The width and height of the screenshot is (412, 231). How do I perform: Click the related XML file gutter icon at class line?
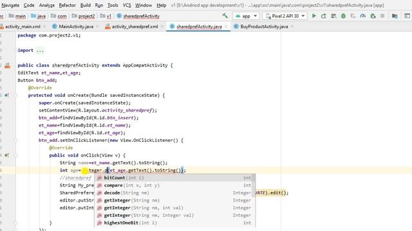tap(7, 65)
